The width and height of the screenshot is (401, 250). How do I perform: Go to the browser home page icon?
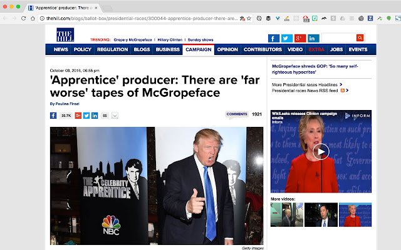click(x=33, y=18)
